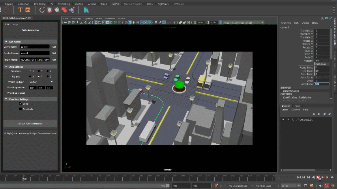This screenshot has width=337, height=189.
Task: Click Get button for Curve Name
Action: pyautogui.click(x=54, y=46)
